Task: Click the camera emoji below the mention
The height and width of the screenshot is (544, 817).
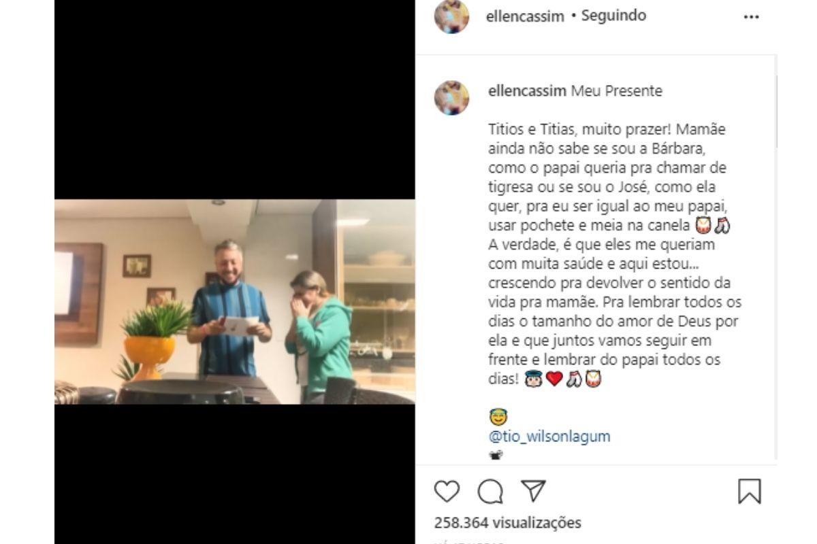Action: tap(497, 456)
